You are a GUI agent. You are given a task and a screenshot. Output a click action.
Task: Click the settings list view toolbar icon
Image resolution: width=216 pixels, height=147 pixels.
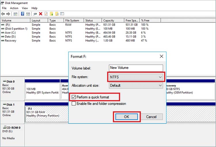[x=62, y=14]
